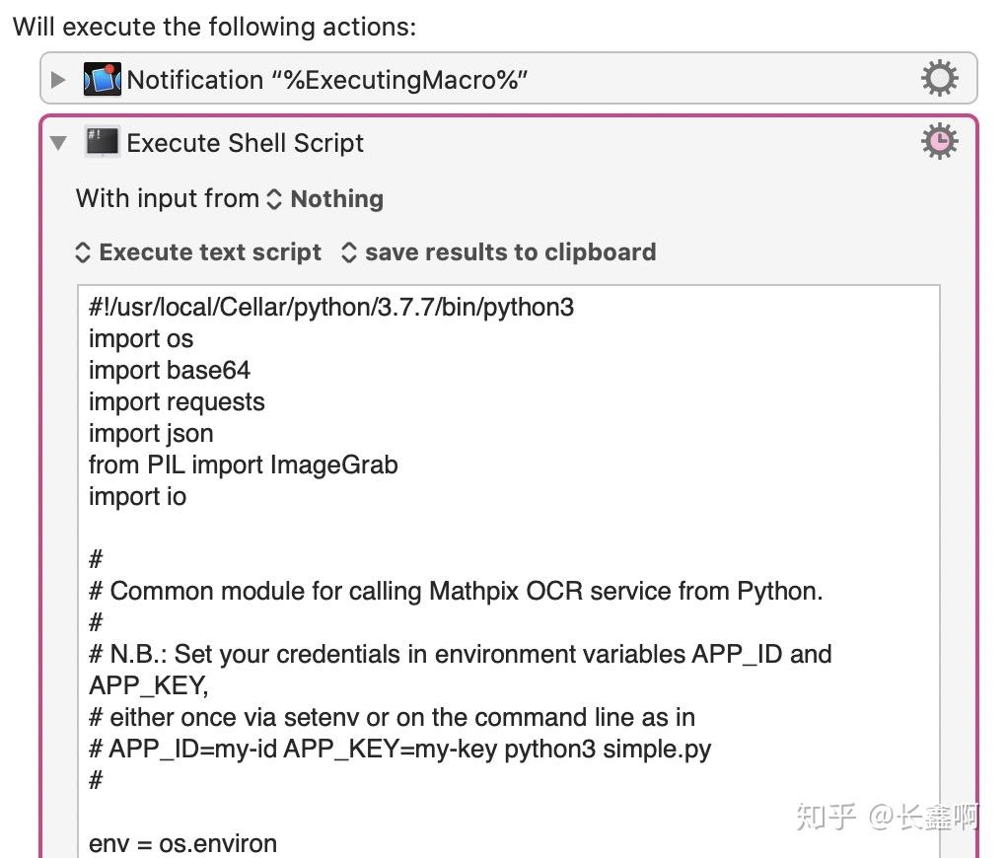Click the Execute Shell Script timer gear

click(x=938, y=140)
